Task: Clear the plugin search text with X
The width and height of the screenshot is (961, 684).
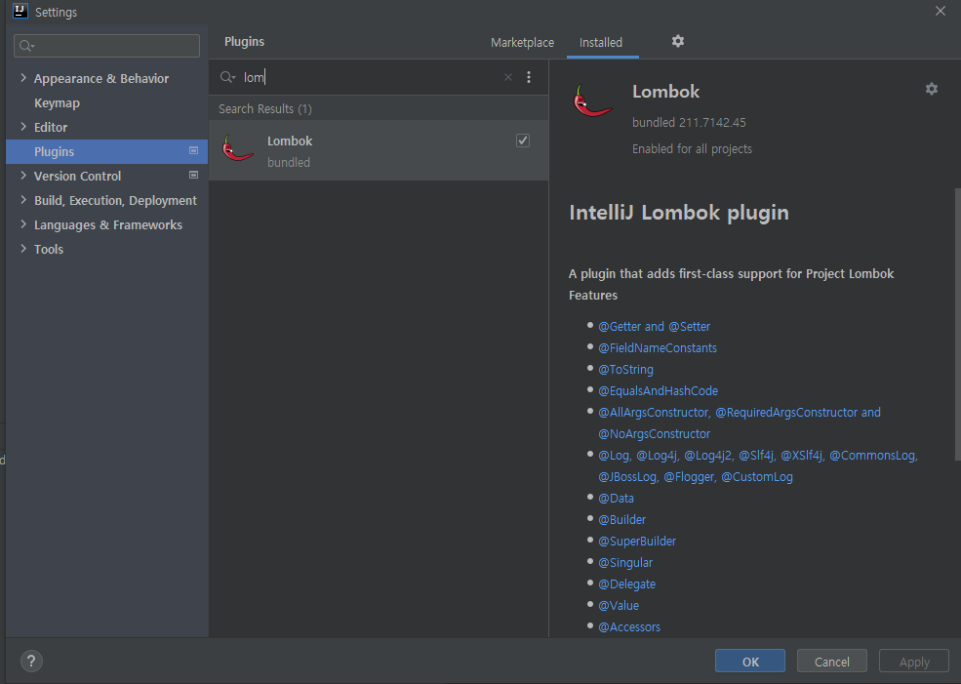Action: (508, 77)
